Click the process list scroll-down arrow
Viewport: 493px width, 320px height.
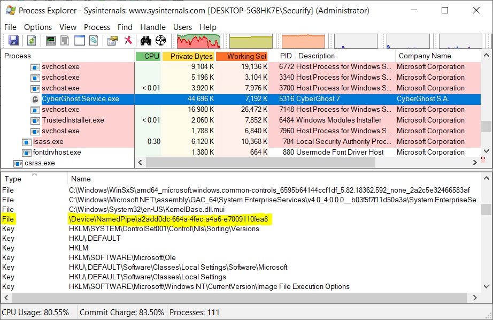pos(486,151)
